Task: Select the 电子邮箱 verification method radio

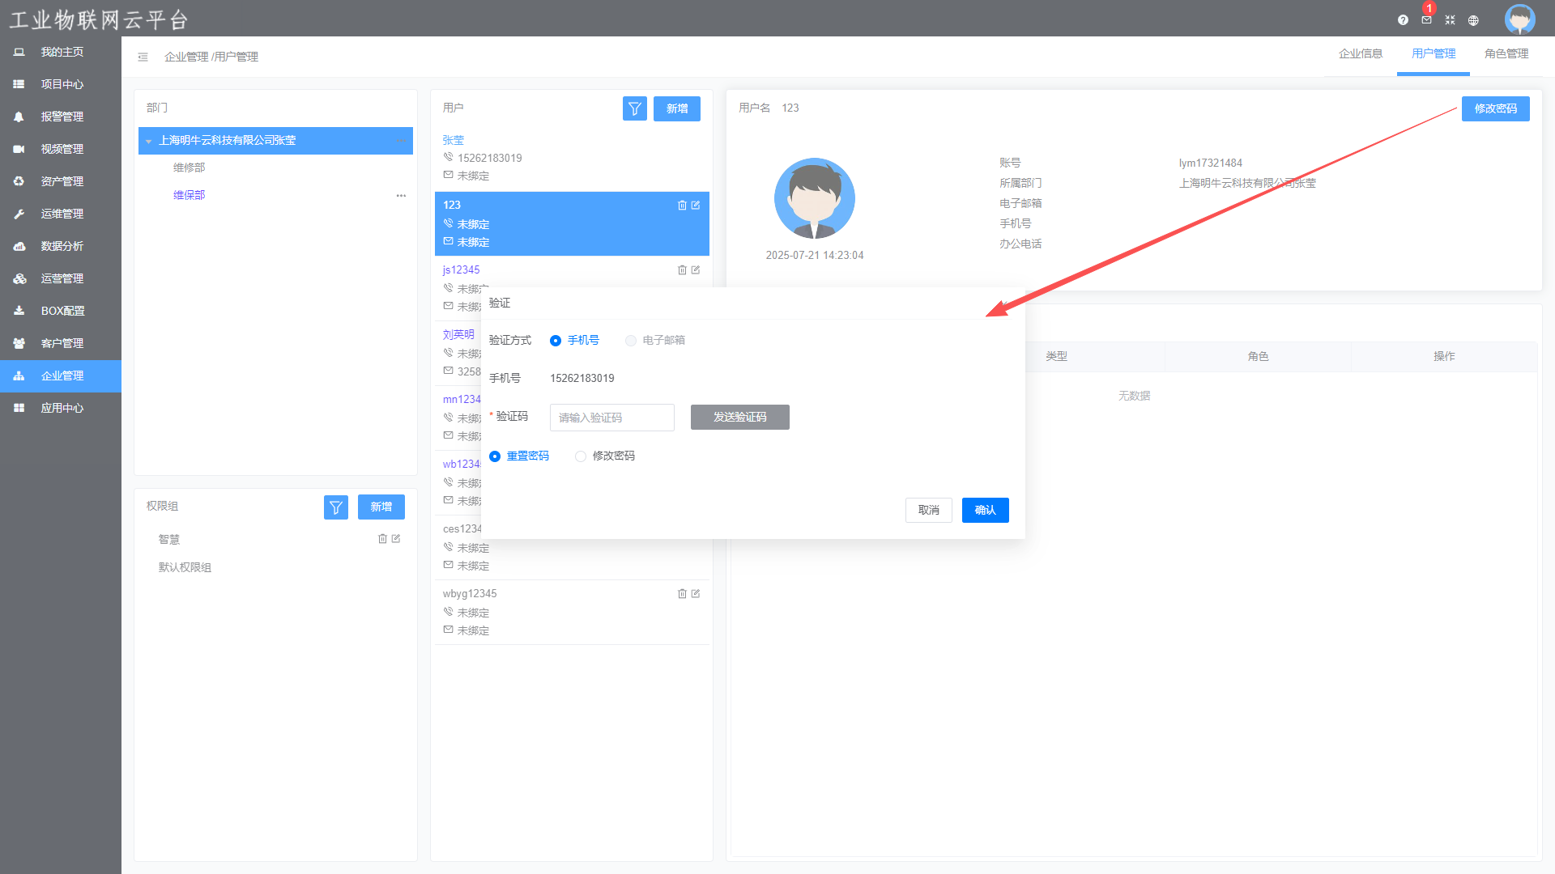Action: pos(631,341)
